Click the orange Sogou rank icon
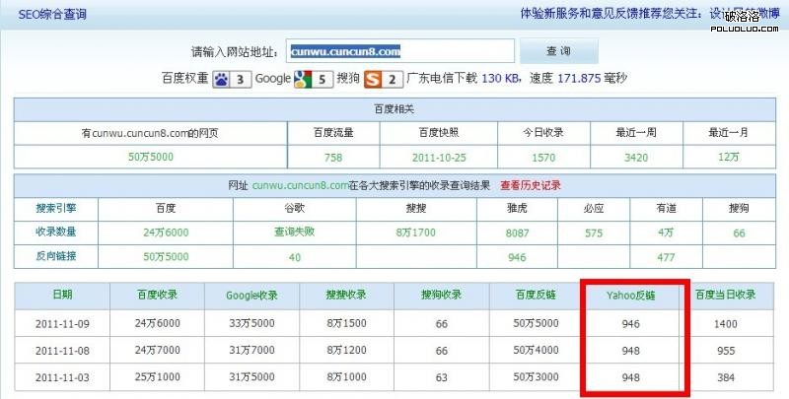789x399 pixels. click(372, 79)
